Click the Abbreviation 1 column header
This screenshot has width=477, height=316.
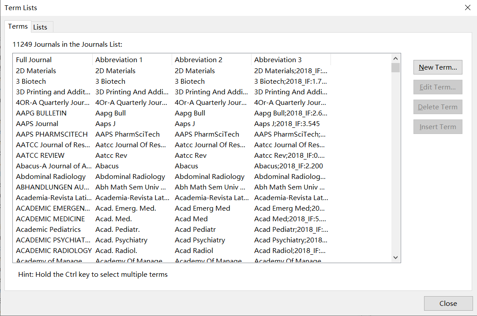132,59
